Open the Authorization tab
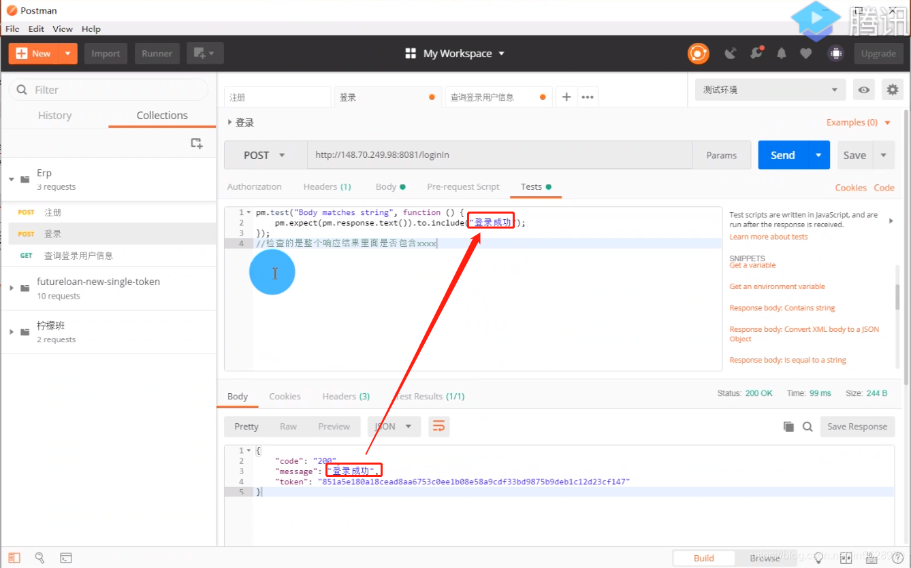 click(255, 186)
